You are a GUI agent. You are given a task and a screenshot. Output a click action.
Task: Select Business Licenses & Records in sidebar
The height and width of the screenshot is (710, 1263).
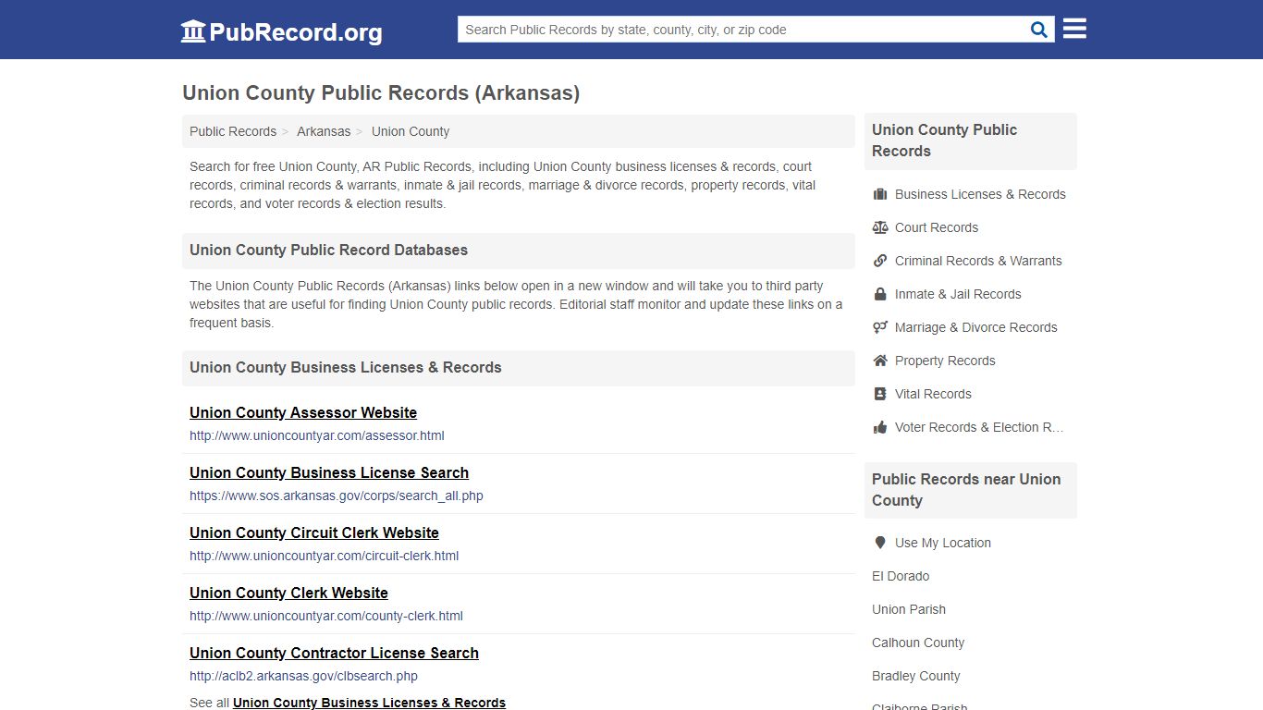(980, 194)
